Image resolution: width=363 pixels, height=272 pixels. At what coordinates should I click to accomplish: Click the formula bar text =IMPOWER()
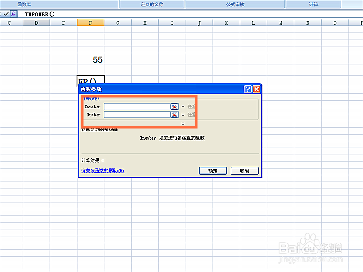click(38, 15)
